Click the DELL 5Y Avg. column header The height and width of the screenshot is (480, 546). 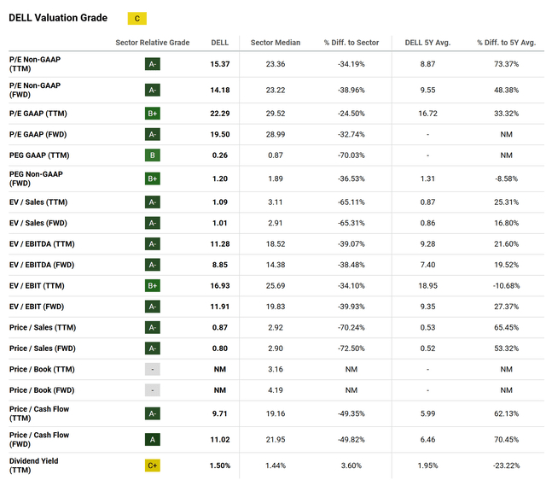coord(427,43)
